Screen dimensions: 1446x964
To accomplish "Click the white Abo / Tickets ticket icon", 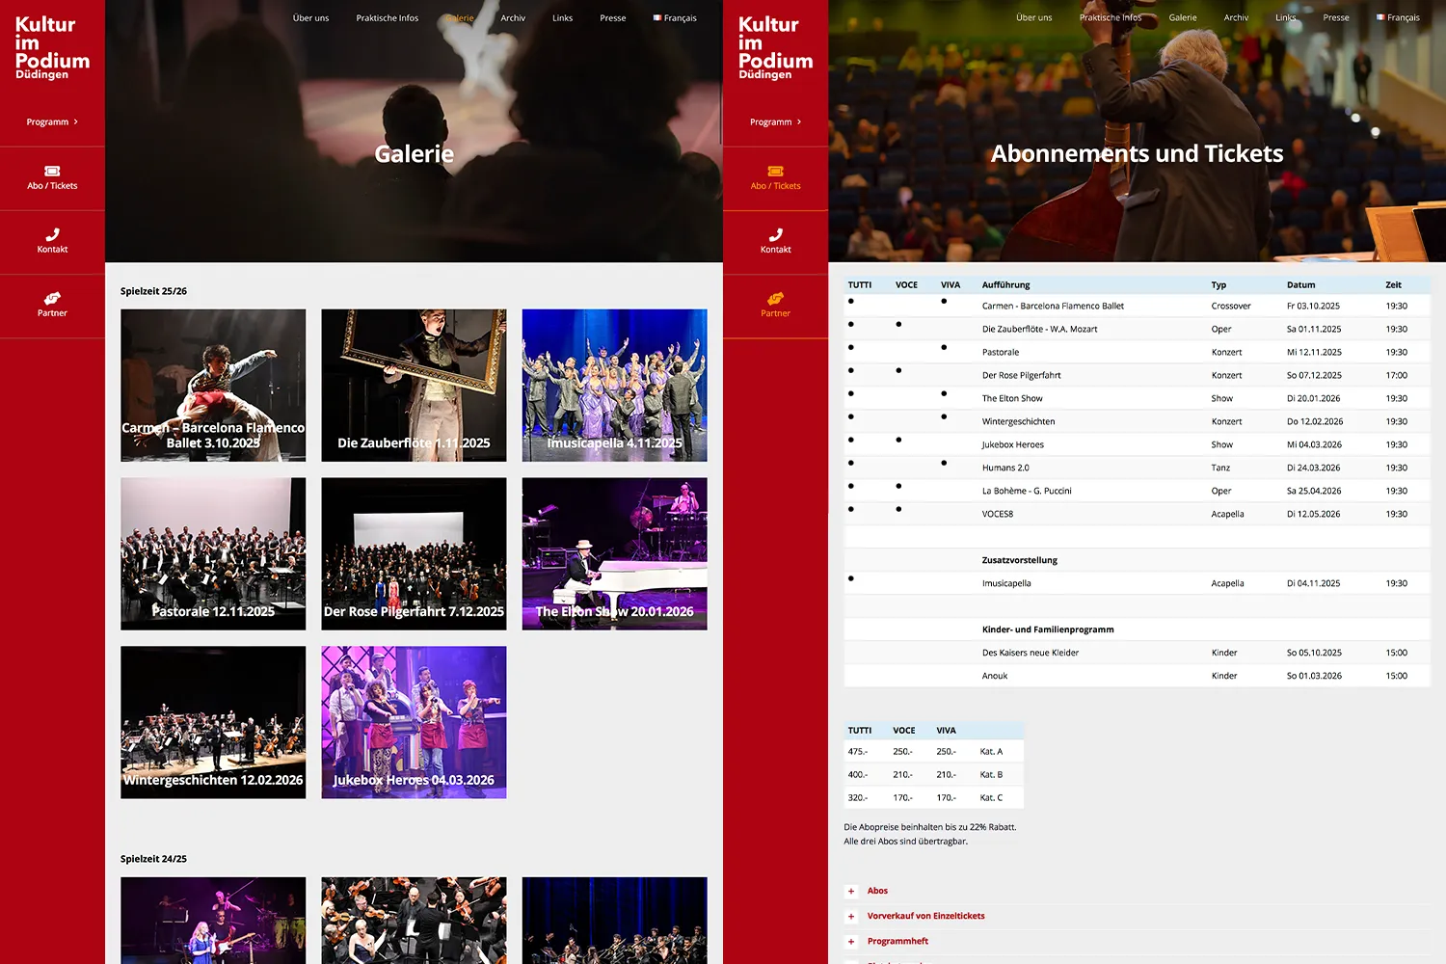I will pos(52,171).
